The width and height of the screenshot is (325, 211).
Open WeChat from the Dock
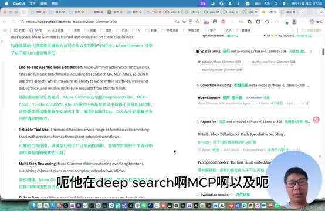[x=144, y=206]
